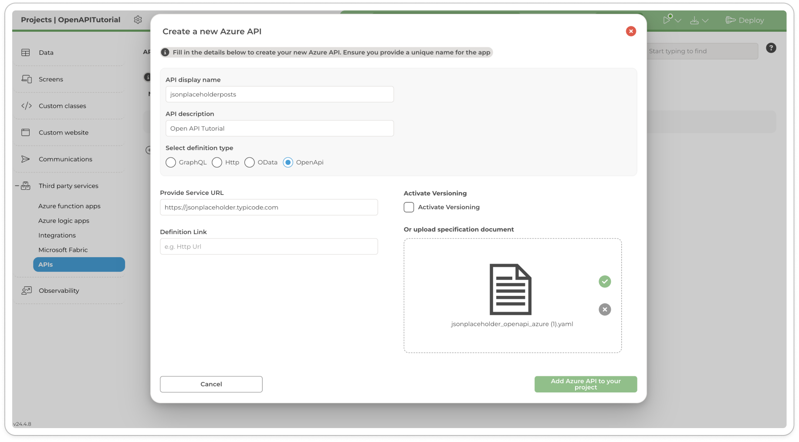The width and height of the screenshot is (799, 442).
Task: Click the green checkmark beside uploaded file
Action: point(604,281)
